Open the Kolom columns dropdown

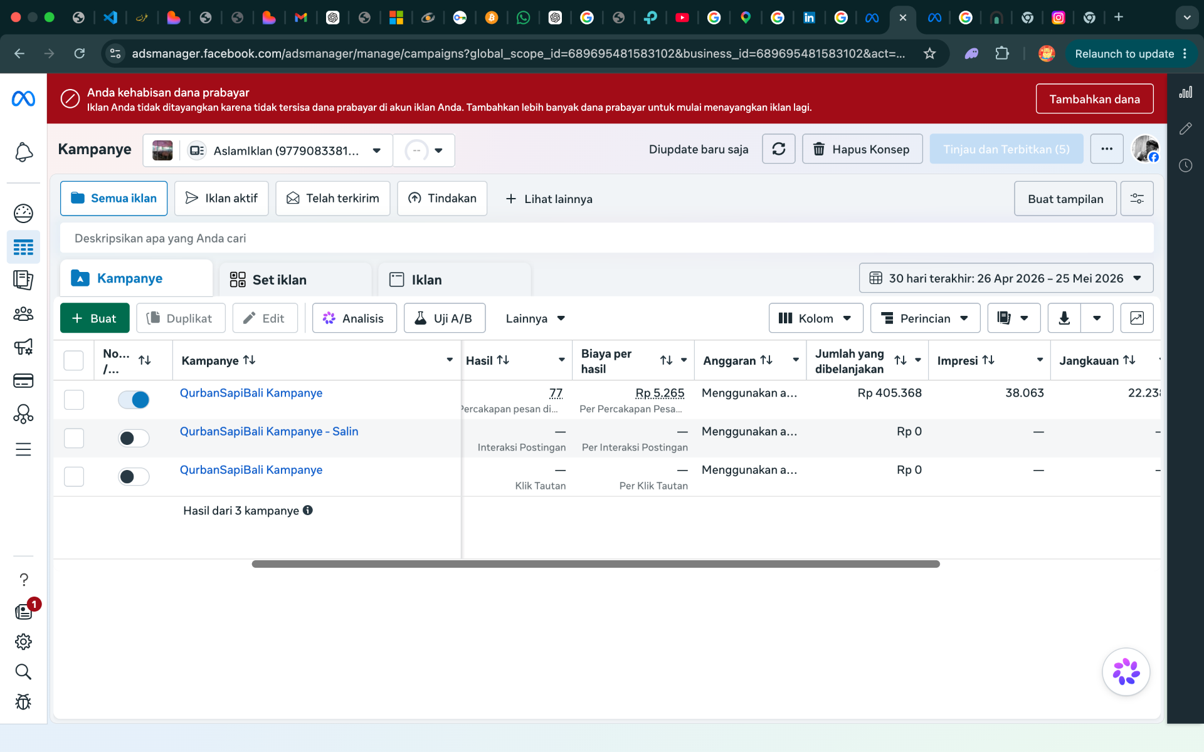point(815,318)
